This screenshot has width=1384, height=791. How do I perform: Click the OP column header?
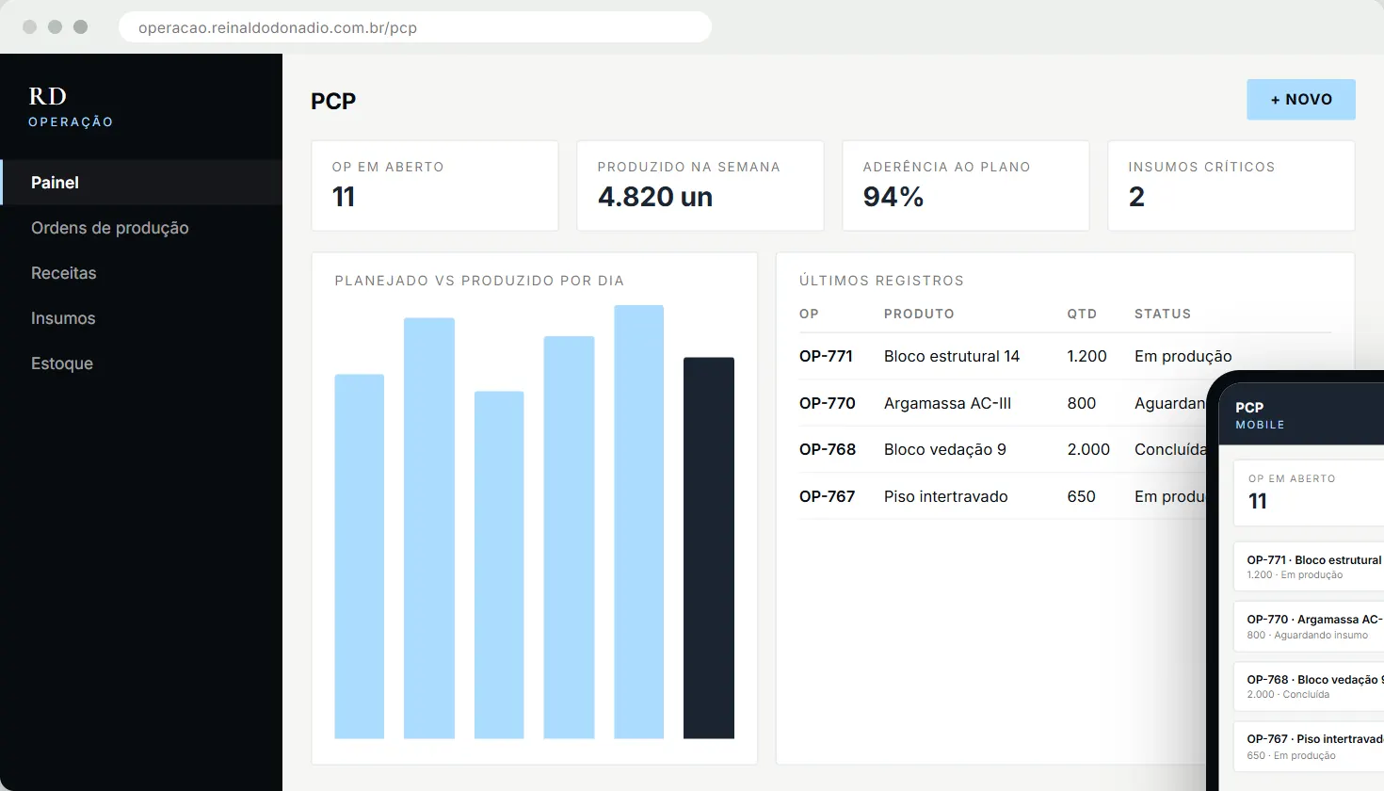pyautogui.click(x=809, y=314)
